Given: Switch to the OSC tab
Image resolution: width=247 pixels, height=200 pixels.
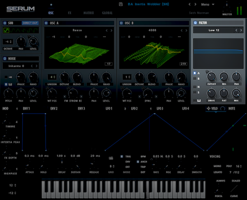Looking at the screenshot, I should tap(51, 13).
